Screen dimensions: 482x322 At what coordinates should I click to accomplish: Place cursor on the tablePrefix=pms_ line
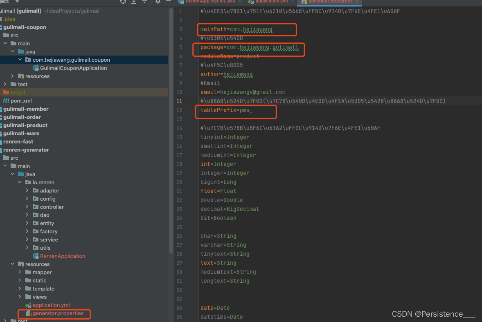227,110
